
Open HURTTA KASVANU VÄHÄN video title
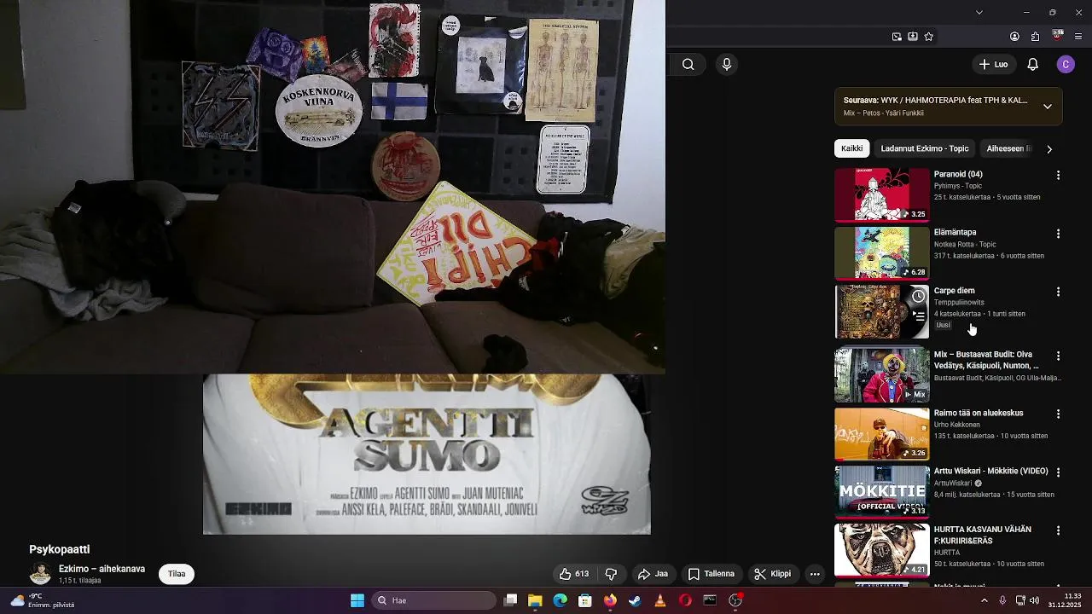(982, 535)
